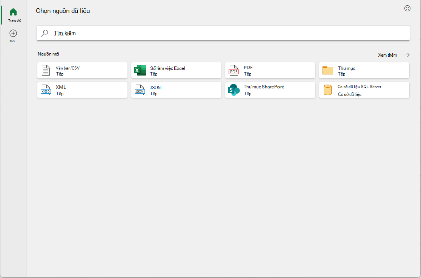Select the JSON file icon
The image size is (421, 278).
(140, 90)
